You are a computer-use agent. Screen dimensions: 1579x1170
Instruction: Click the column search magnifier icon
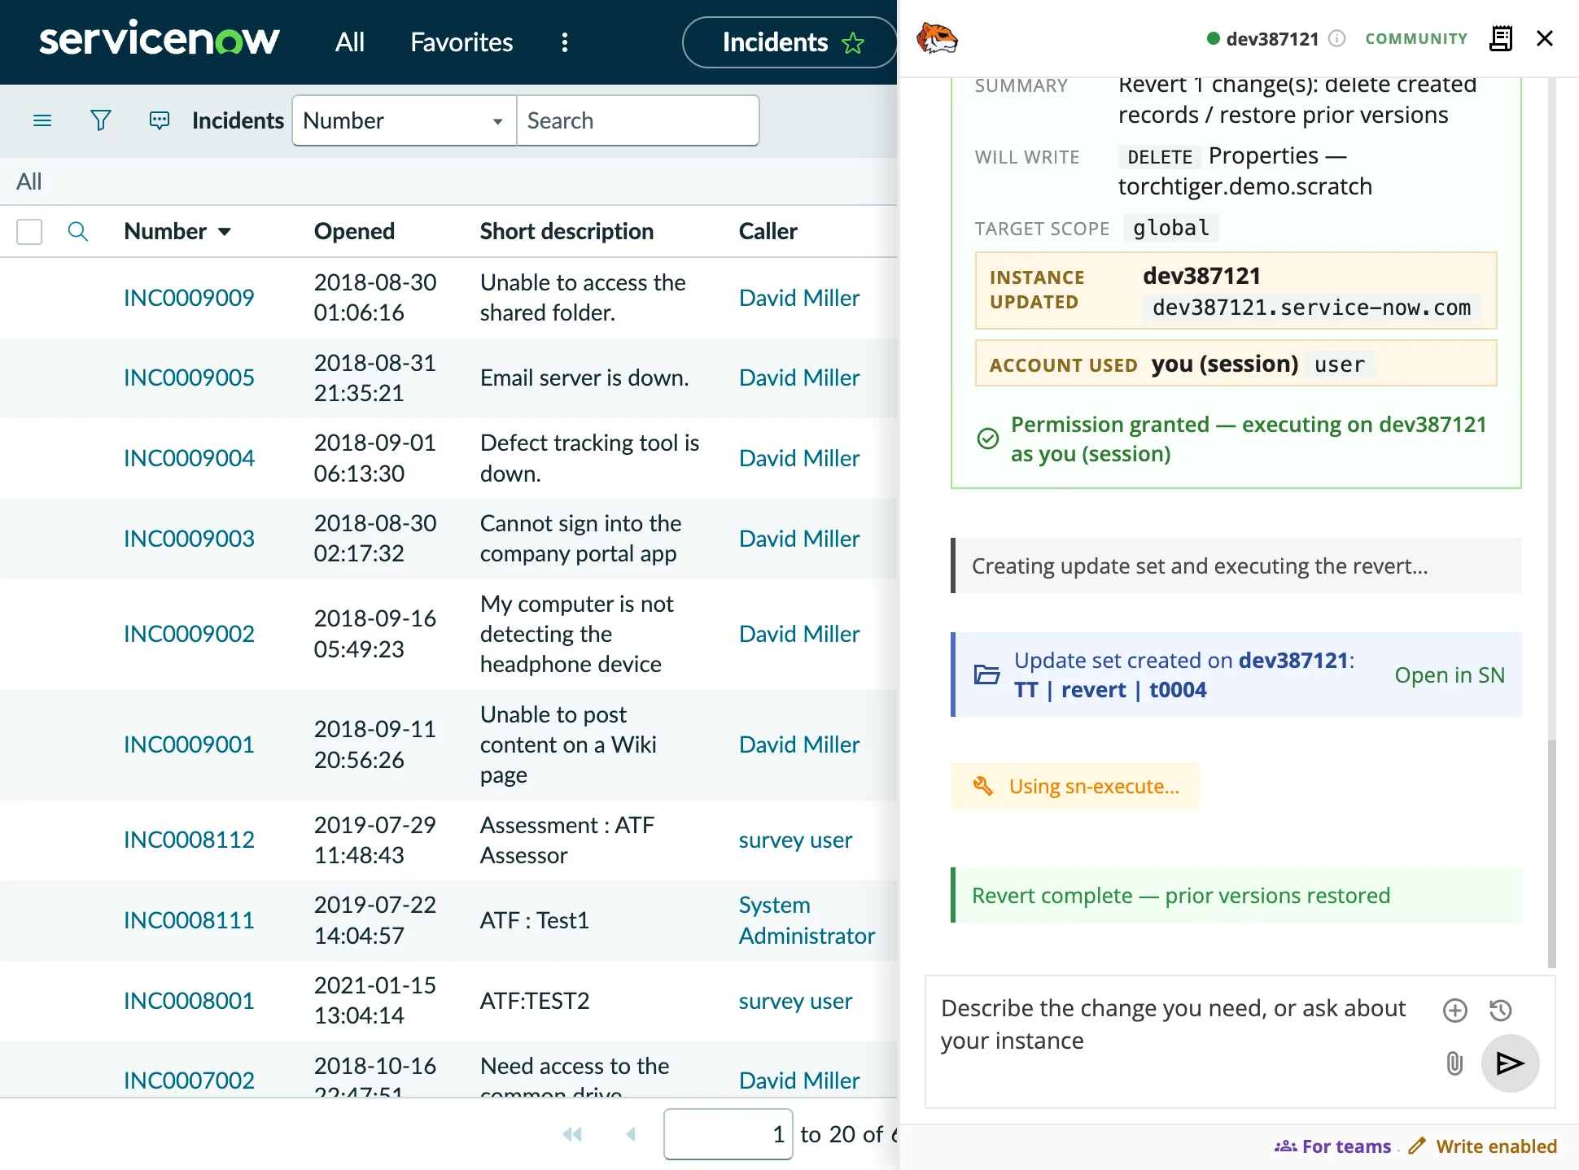(x=78, y=232)
